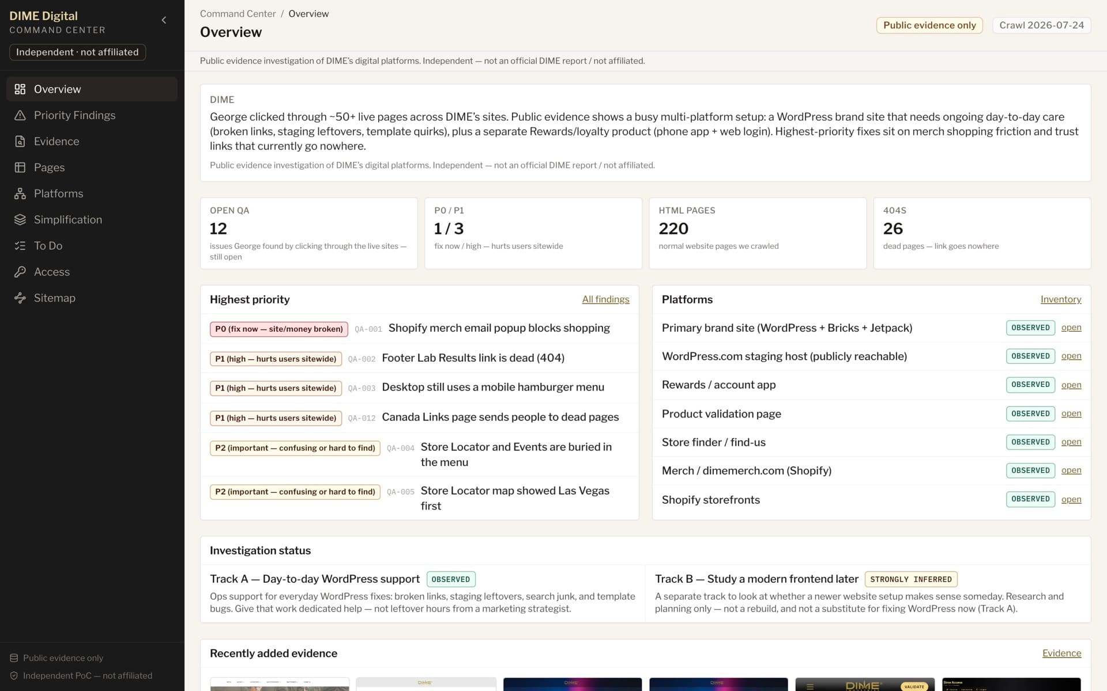This screenshot has height=691, width=1107.
Task: Click the P1 tag for QA-002
Action: (276, 359)
